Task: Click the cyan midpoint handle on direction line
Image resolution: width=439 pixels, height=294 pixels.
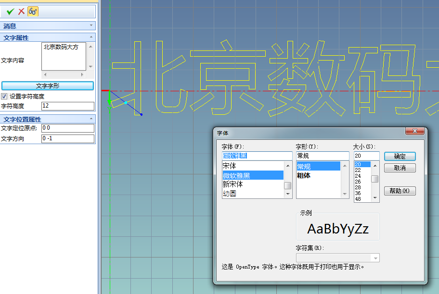Action: pos(126,103)
